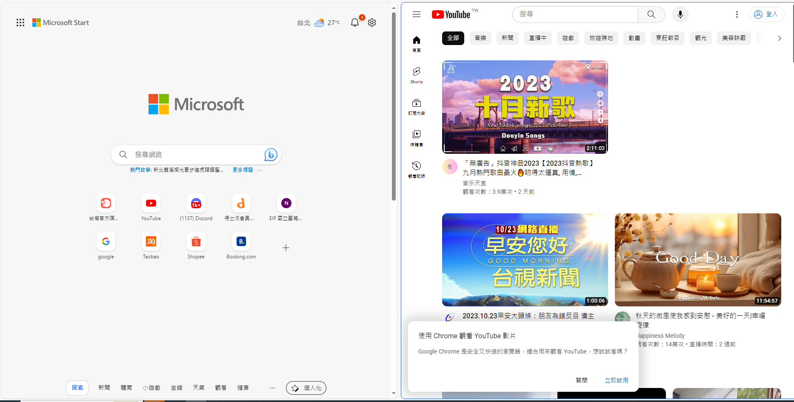This screenshot has width=794, height=402.
Task: Switch to 探索 tab in Microsoft Start
Action: tap(77, 388)
